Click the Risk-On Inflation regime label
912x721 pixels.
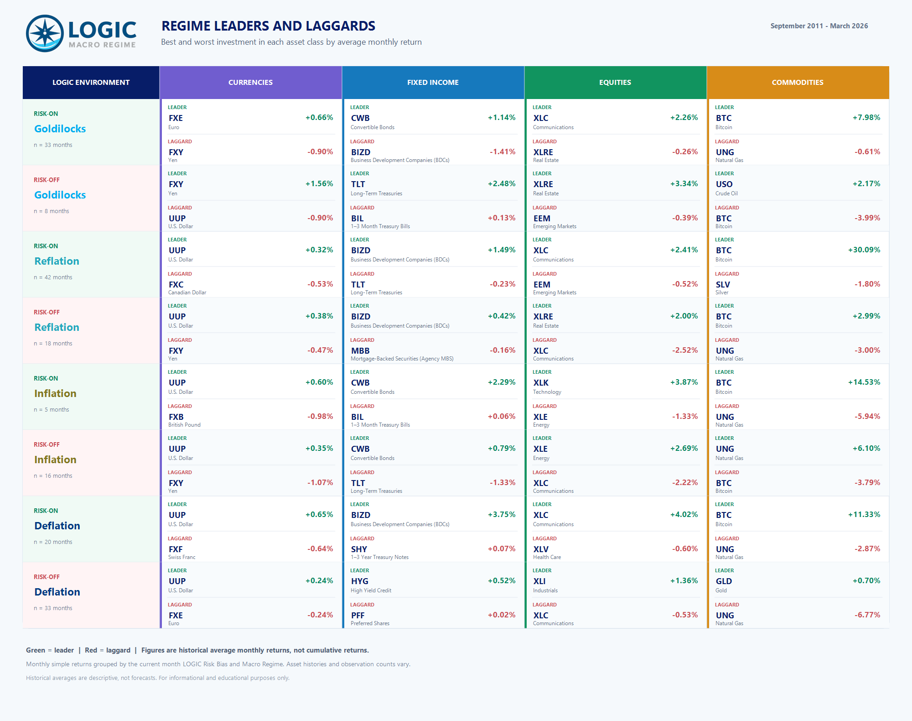click(55, 393)
